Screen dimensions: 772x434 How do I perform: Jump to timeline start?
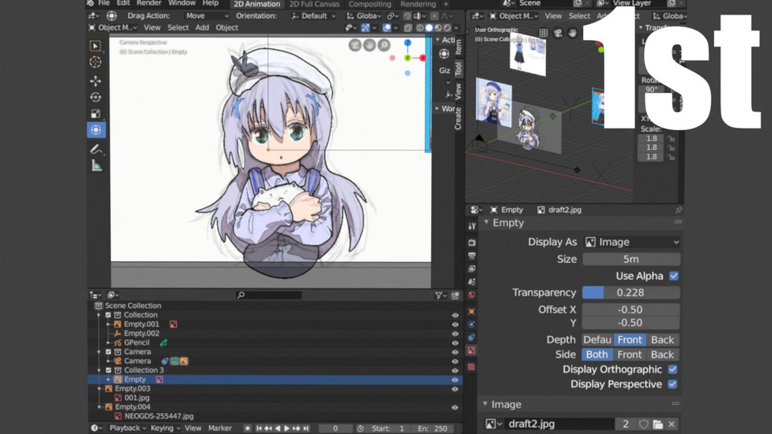259,428
